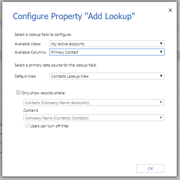180x180 pixels.
Task: Click the Available Columns label
Action: (x=30, y=52)
